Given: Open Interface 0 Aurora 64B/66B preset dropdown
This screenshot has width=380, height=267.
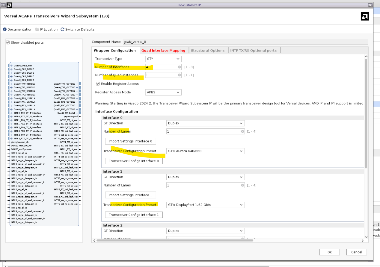Looking at the screenshot, I should [205, 151].
